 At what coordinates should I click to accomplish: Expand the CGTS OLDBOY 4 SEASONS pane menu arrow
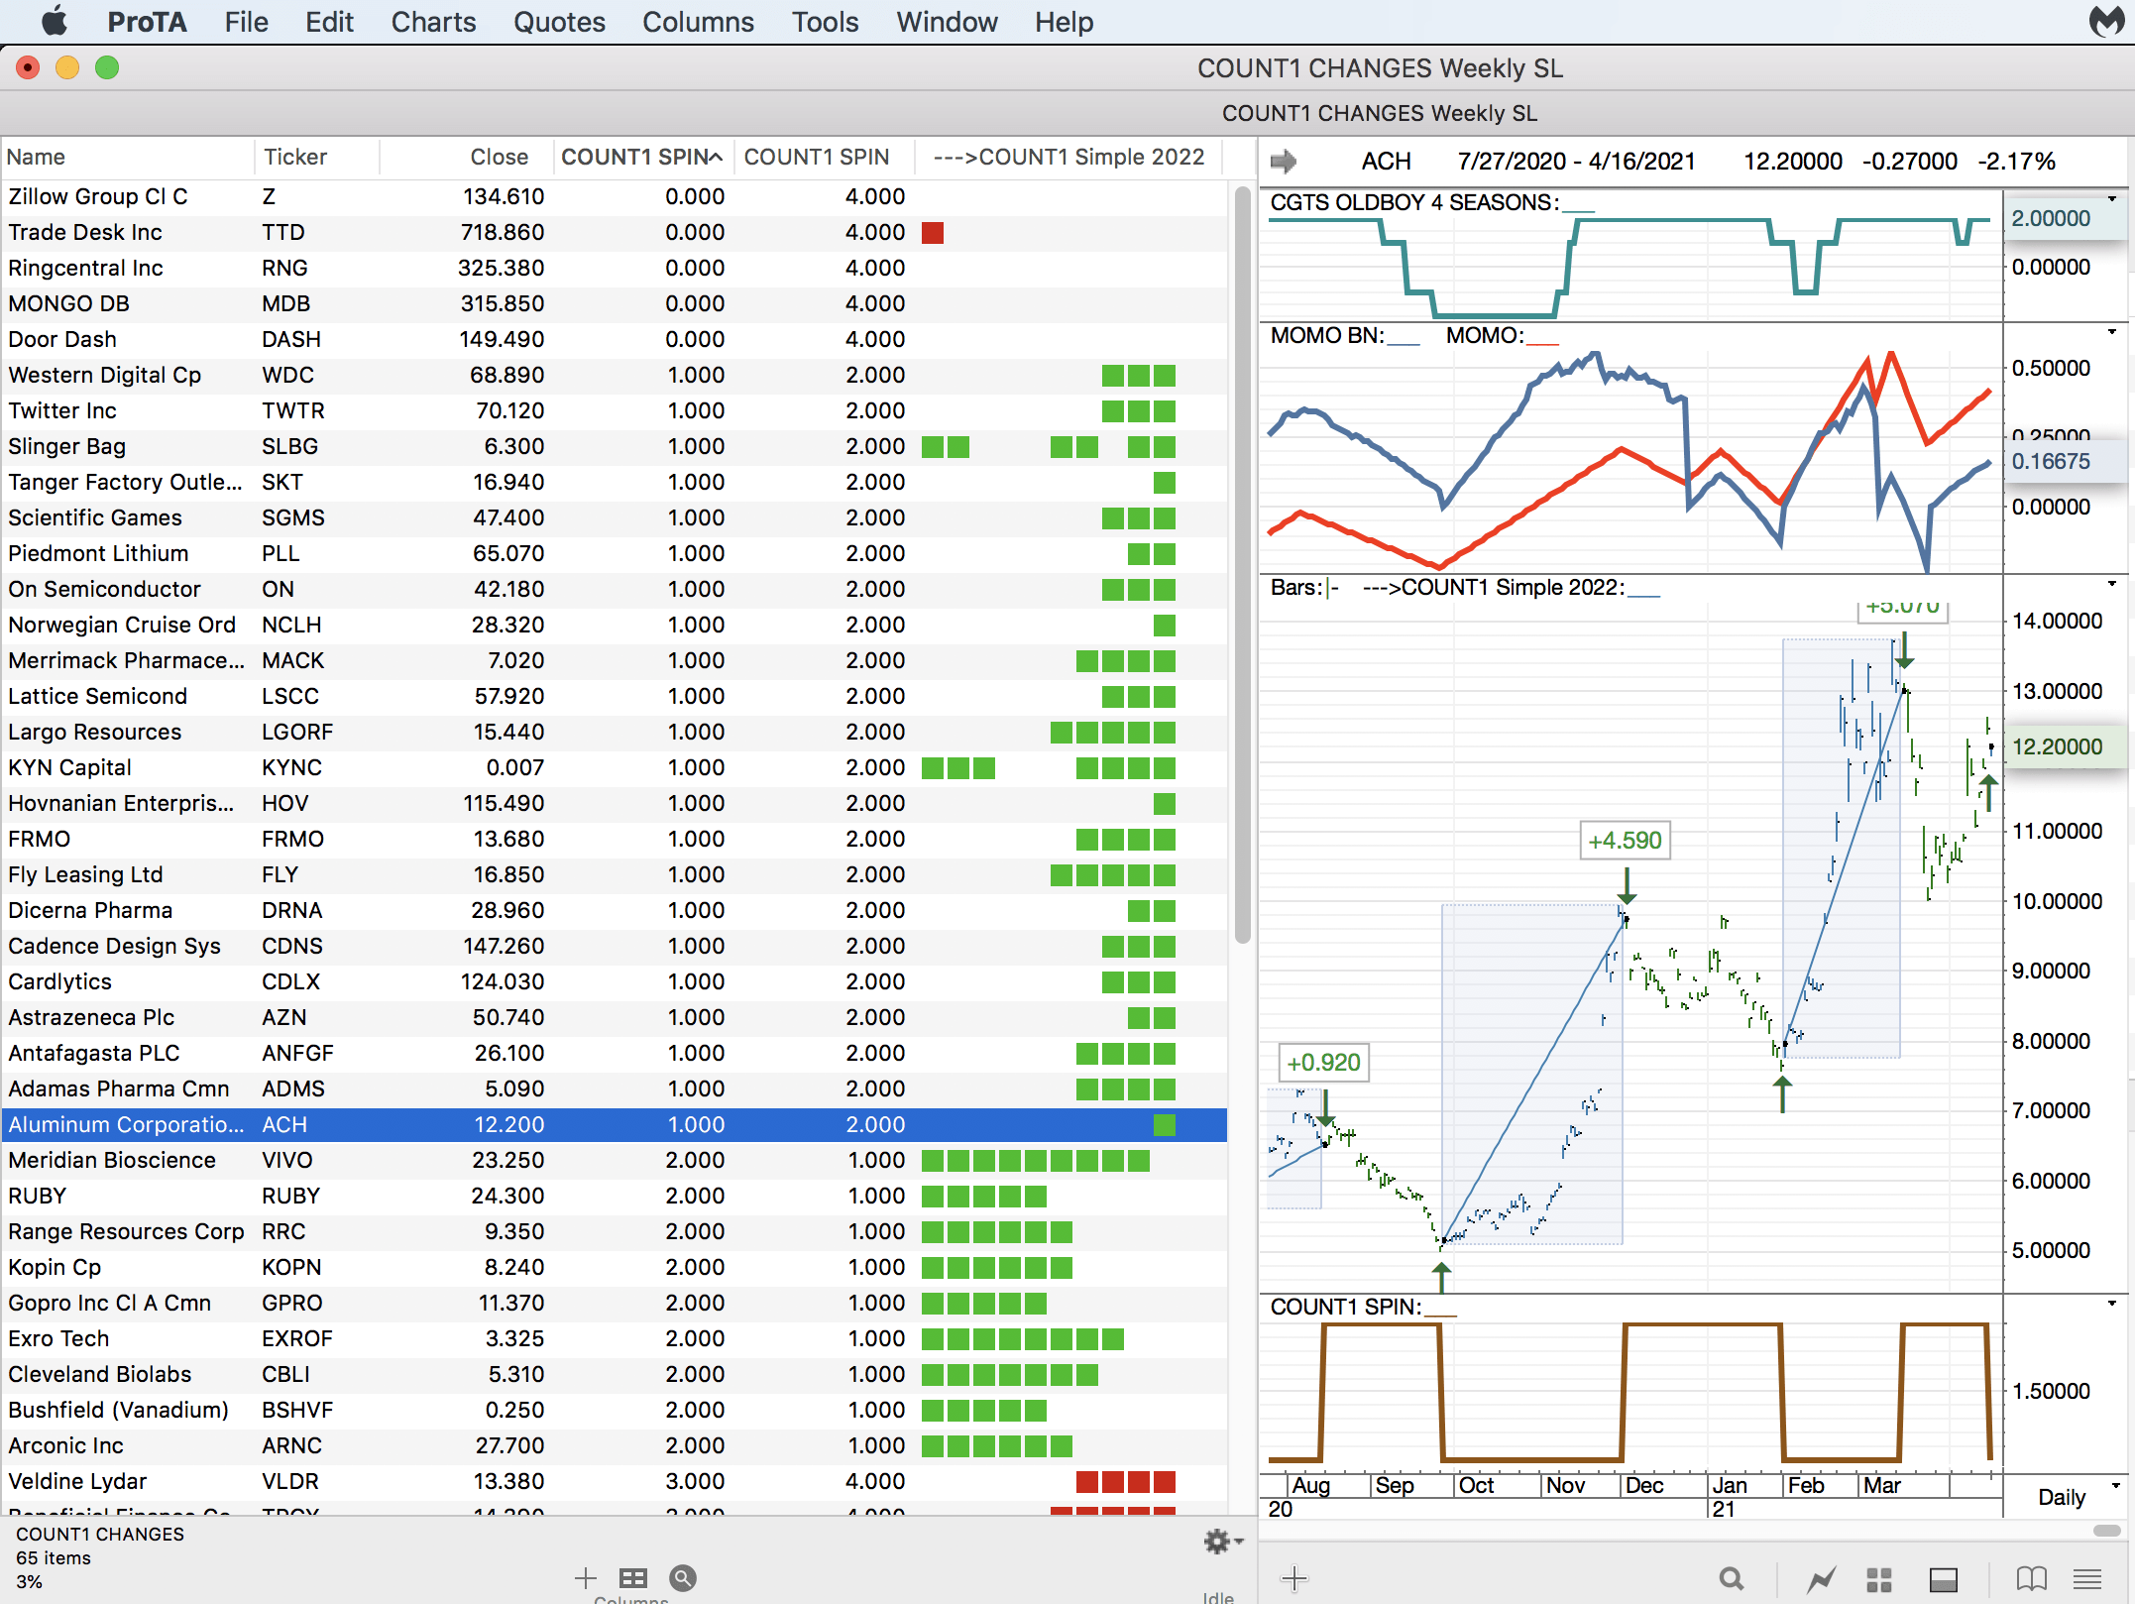(2111, 199)
